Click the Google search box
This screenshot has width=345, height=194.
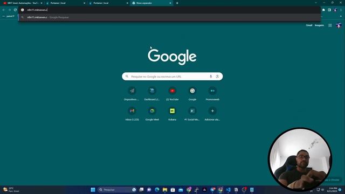(x=172, y=77)
